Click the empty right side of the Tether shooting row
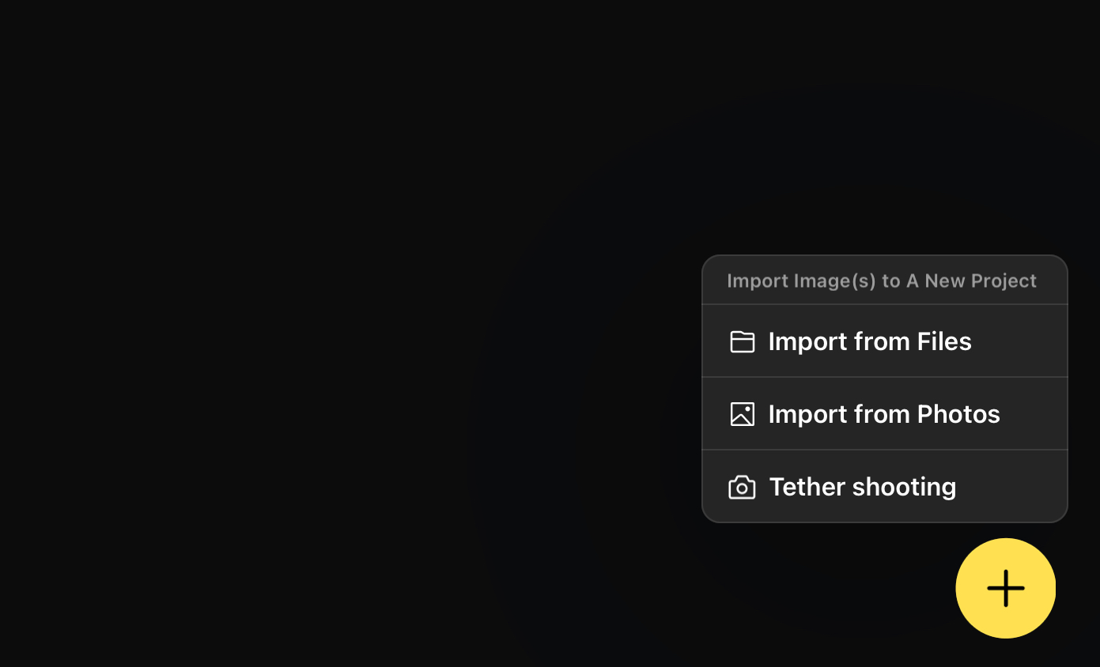The width and height of the screenshot is (1100, 667). pyautogui.click(x=1012, y=487)
